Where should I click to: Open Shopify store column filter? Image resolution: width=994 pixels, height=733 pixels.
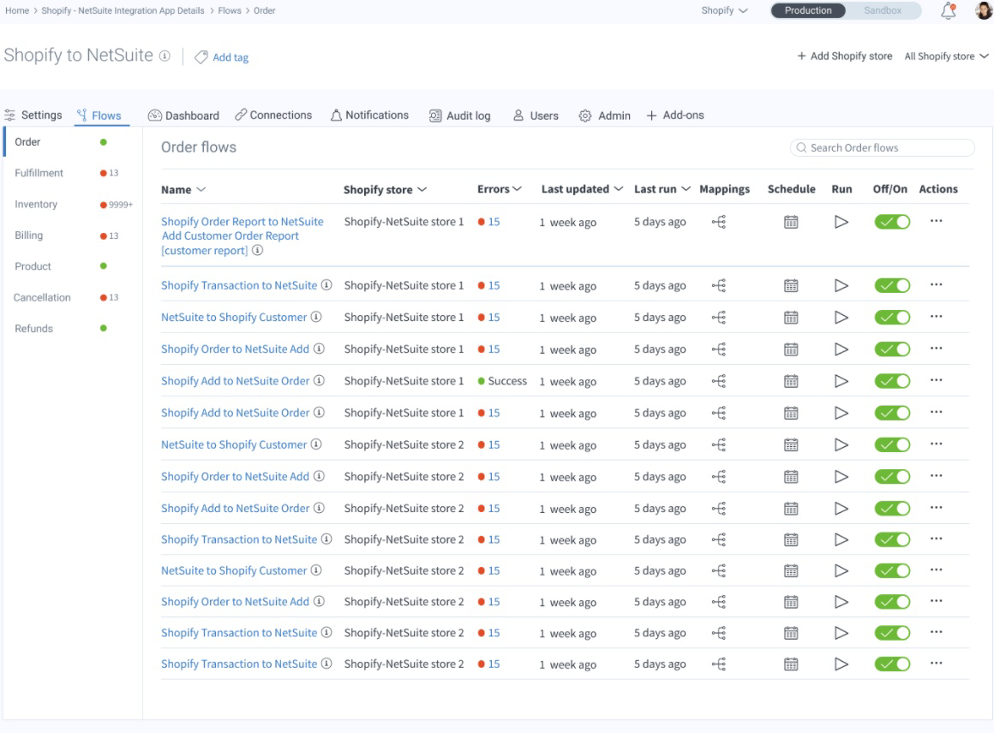pos(385,189)
